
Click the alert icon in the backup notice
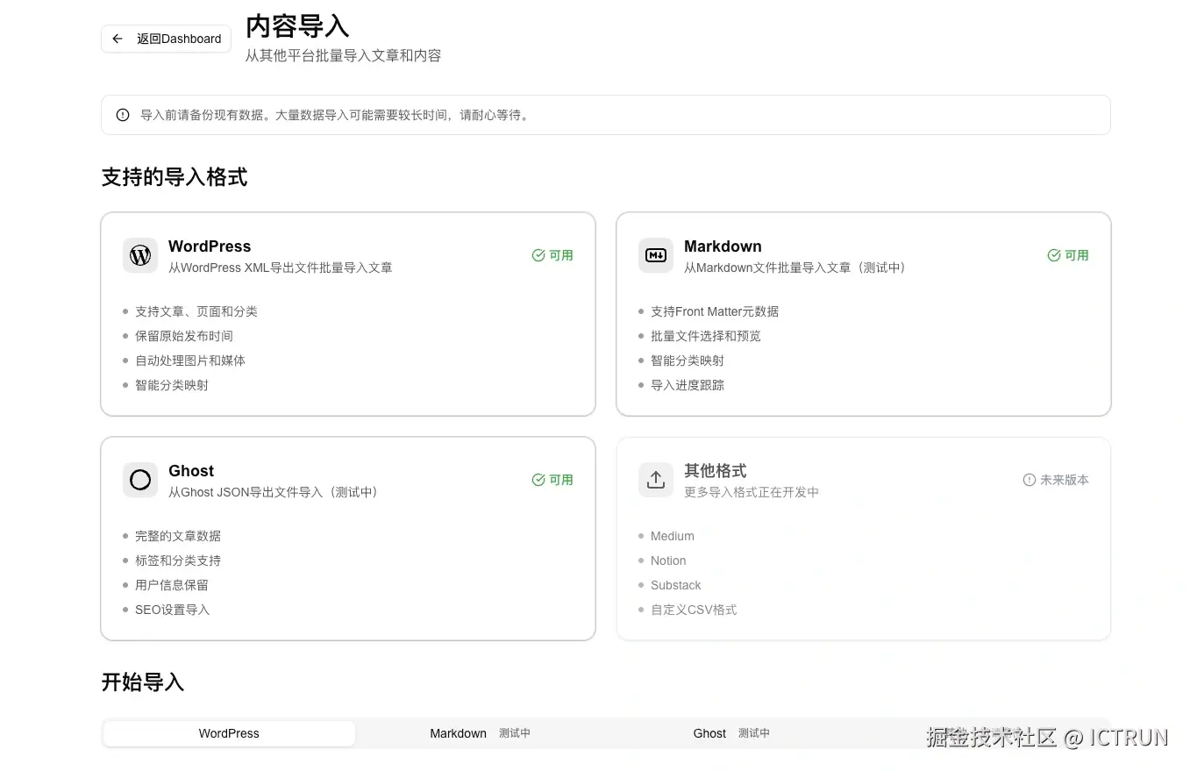pos(123,115)
